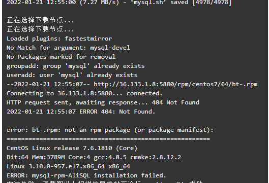Click the first 正在选择下载节点 line
Image resolution: width=269 pixels, height=183 pixels.
coord(40,20)
